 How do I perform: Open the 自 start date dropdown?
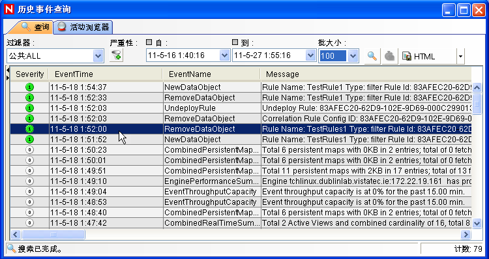[x=224, y=55]
